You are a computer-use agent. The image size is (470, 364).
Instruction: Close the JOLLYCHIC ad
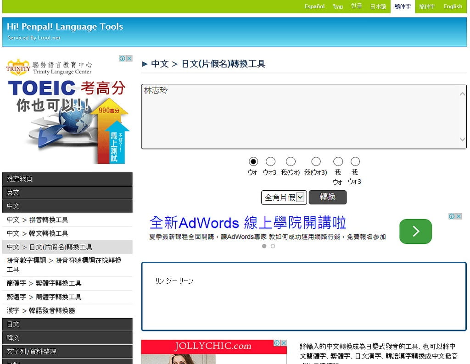284,343
